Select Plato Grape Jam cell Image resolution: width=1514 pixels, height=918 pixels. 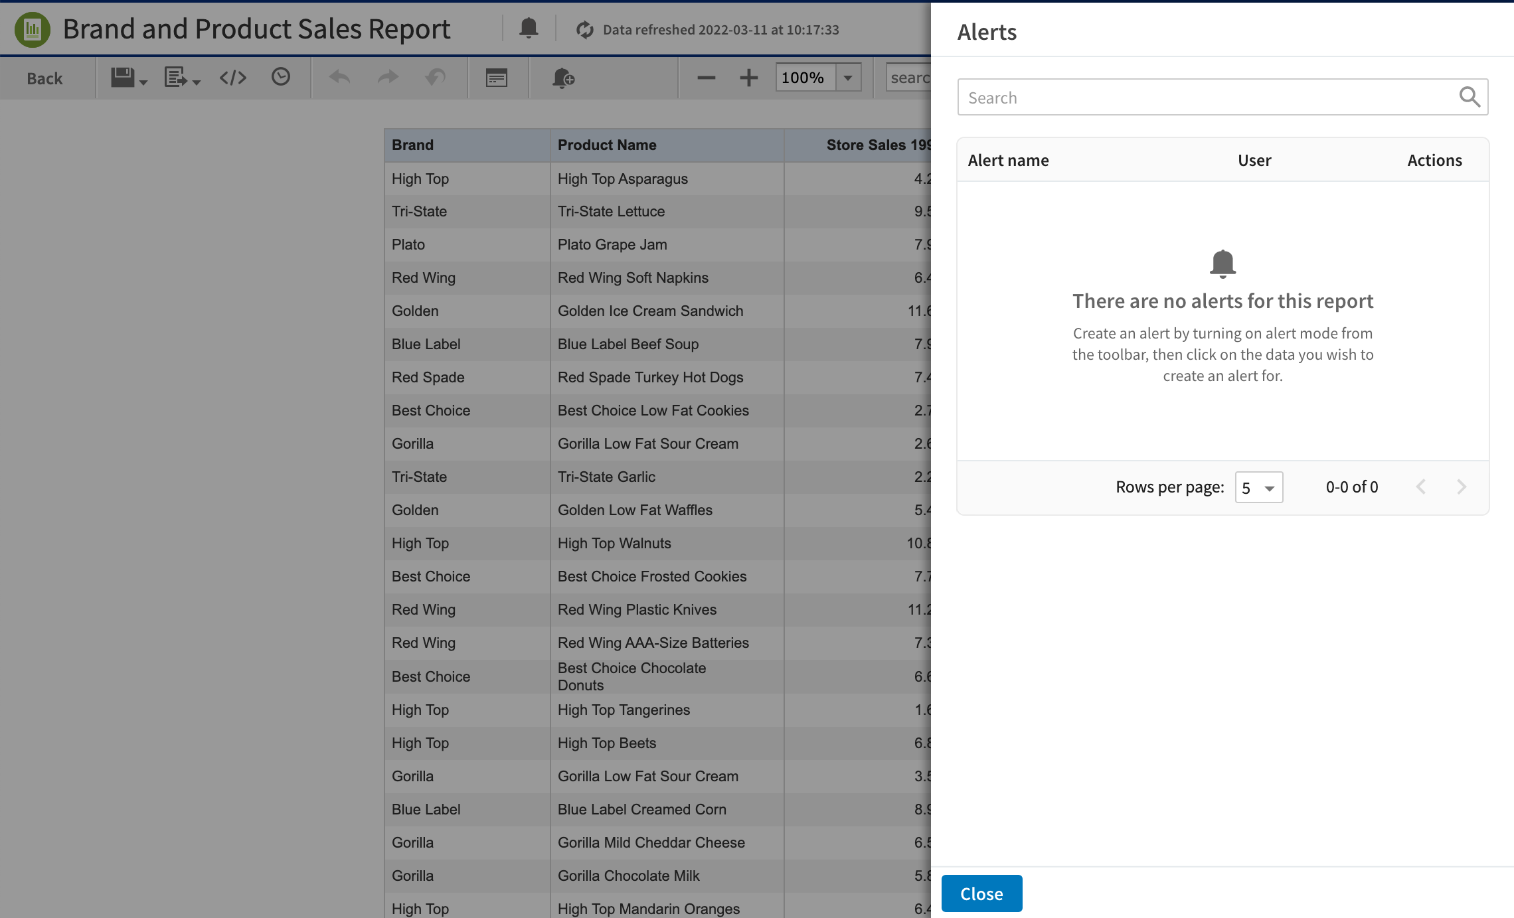point(667,244)
